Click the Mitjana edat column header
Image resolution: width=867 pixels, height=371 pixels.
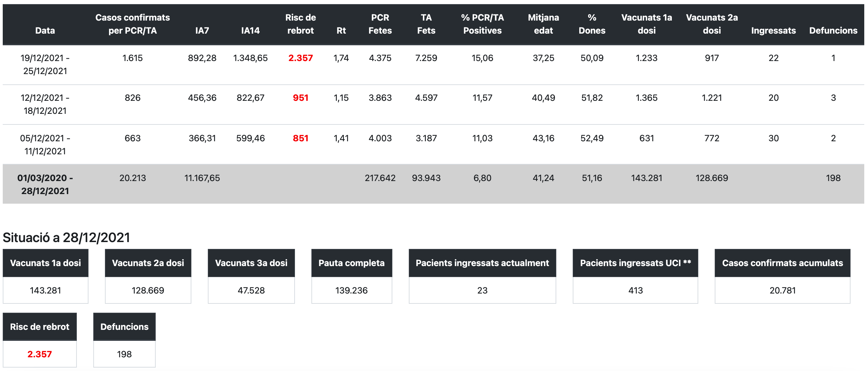[x=543, y=24]
